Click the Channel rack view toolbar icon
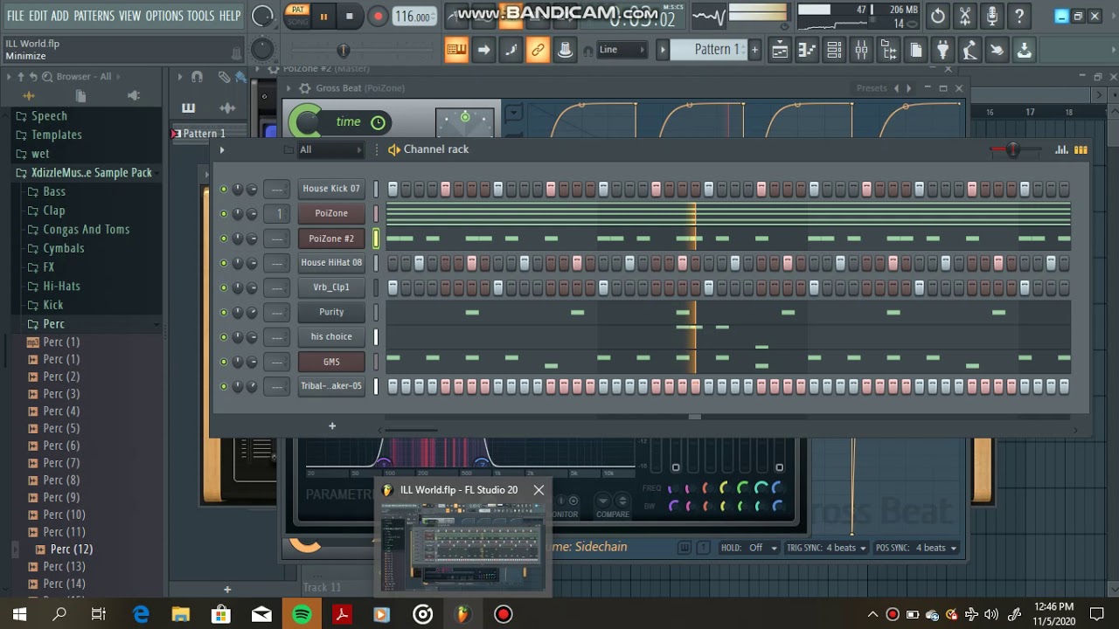Screen dimensions: 1119x629 coord(834,50)
